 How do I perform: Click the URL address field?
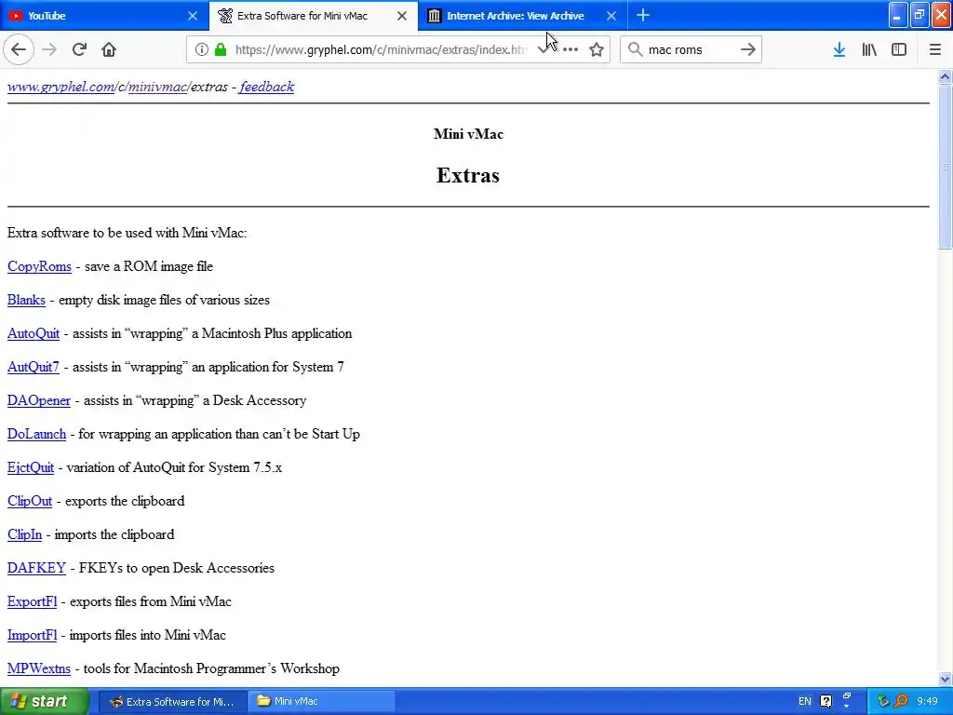pyautogui.click(x=381, y=50)
